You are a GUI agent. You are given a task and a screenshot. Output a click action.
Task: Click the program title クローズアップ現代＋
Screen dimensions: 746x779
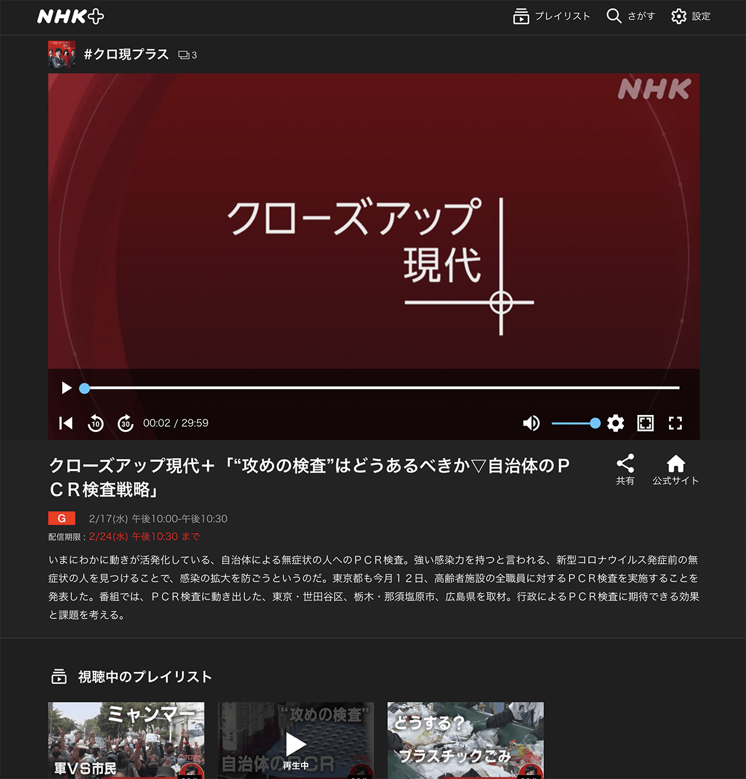pos(309,477)
